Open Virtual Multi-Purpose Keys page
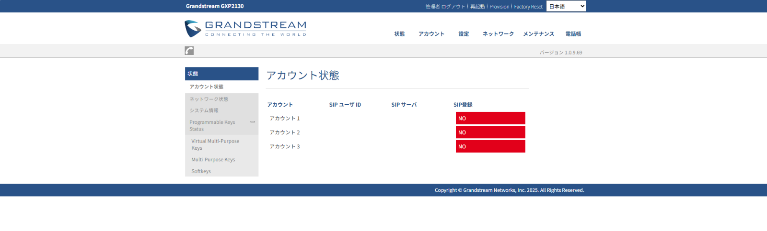The image size is (767, 231). pos(215,144)
